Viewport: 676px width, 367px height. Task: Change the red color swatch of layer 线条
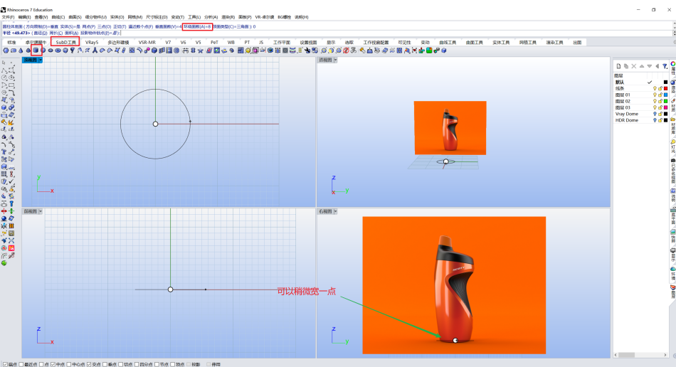point(665,88)
